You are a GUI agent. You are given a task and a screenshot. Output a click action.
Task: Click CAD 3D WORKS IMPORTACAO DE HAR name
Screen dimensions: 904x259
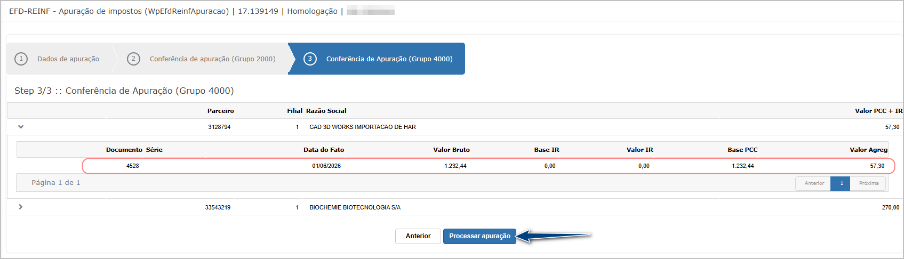tap(363, 127)
